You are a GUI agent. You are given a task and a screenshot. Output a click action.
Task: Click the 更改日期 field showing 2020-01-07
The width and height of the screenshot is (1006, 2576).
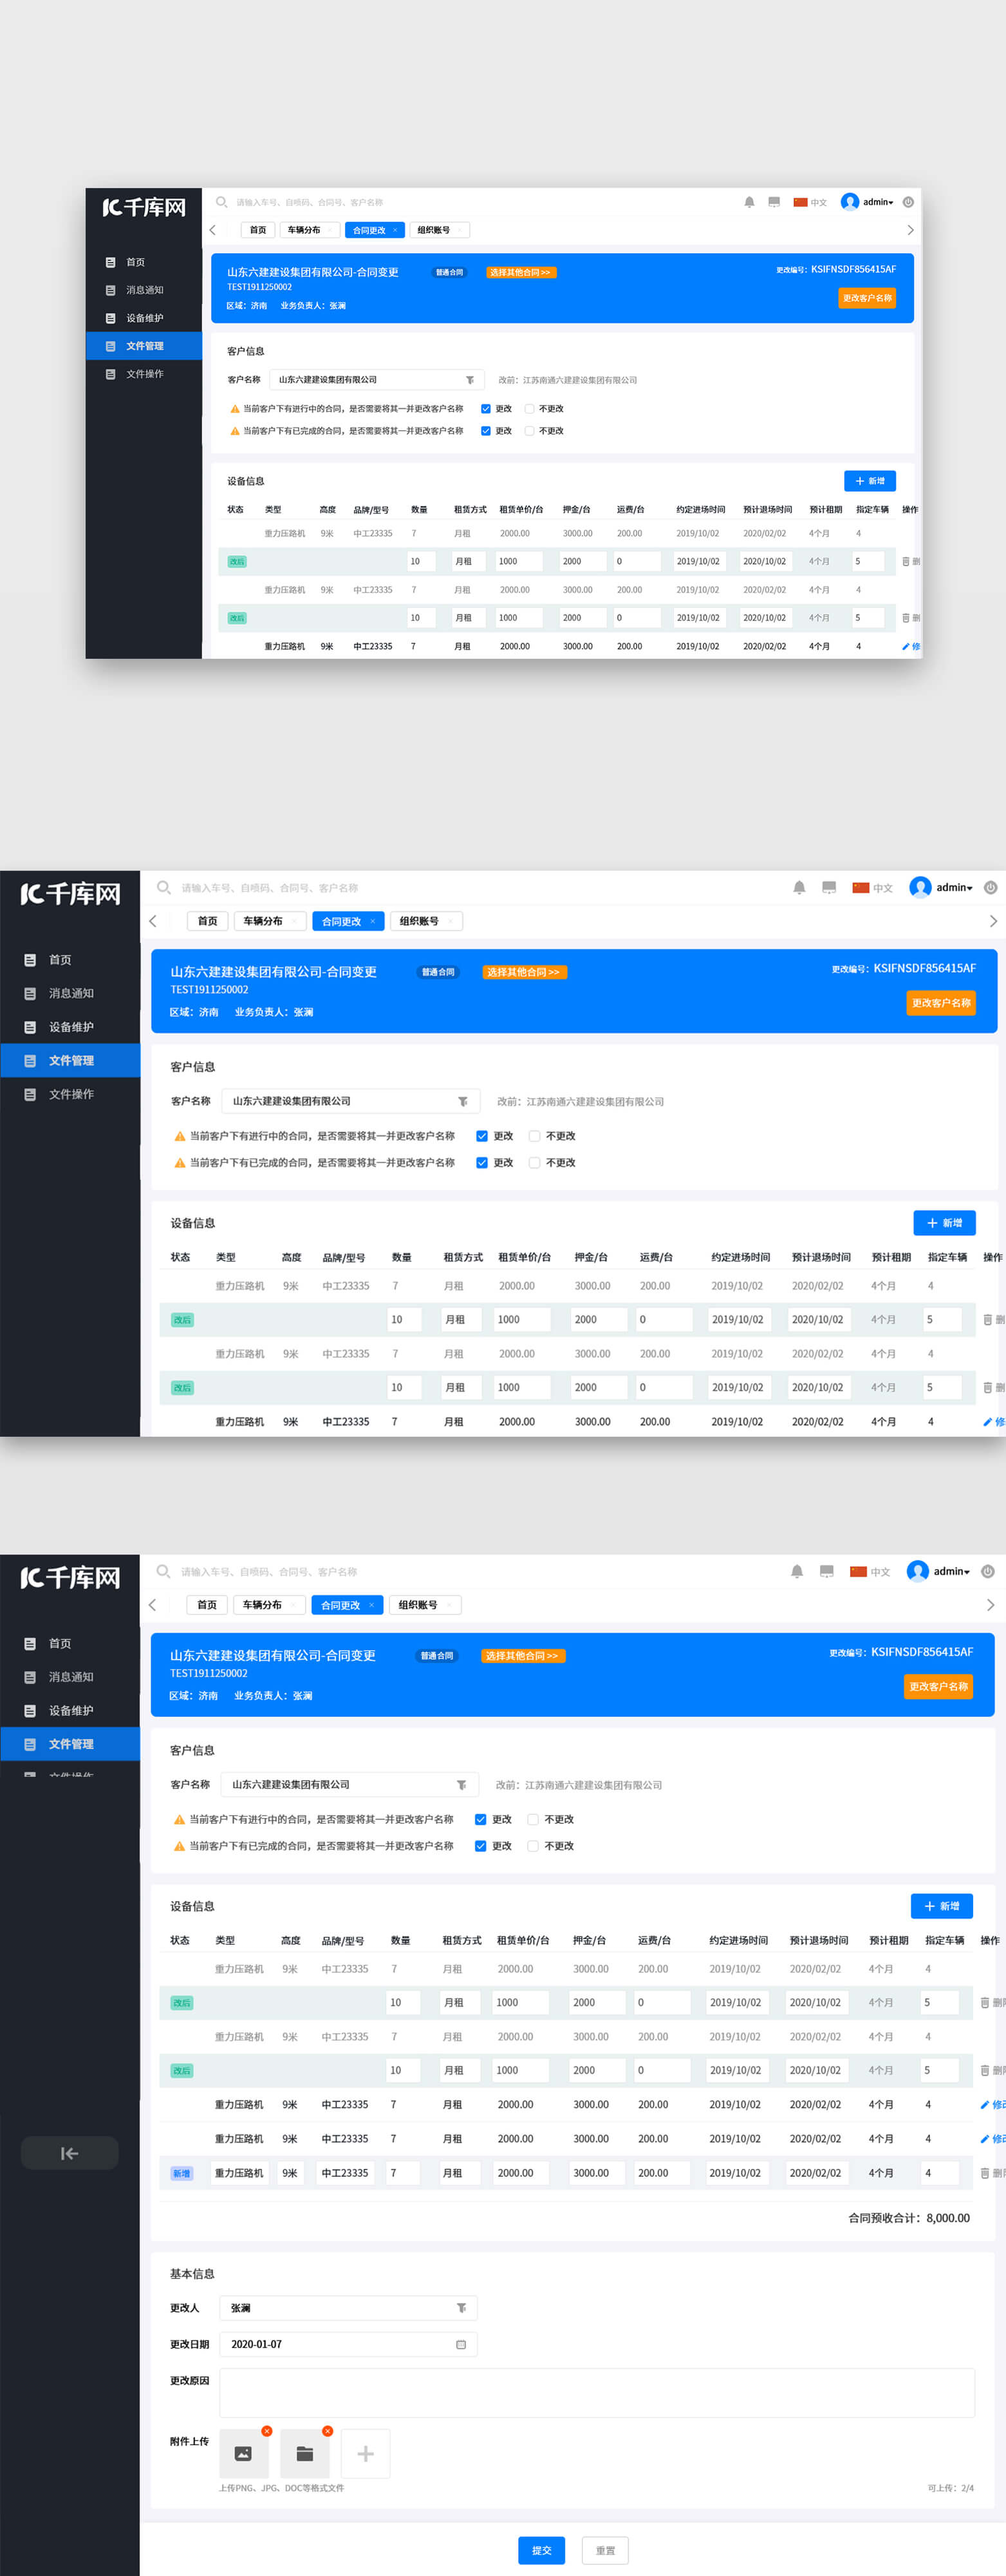coord(348,2344)
